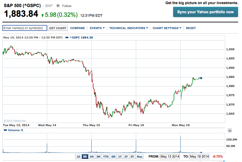Click the 12:31PM EDT timestamp
This screenshot has width=242, height=162.
[x=91, y=15]
